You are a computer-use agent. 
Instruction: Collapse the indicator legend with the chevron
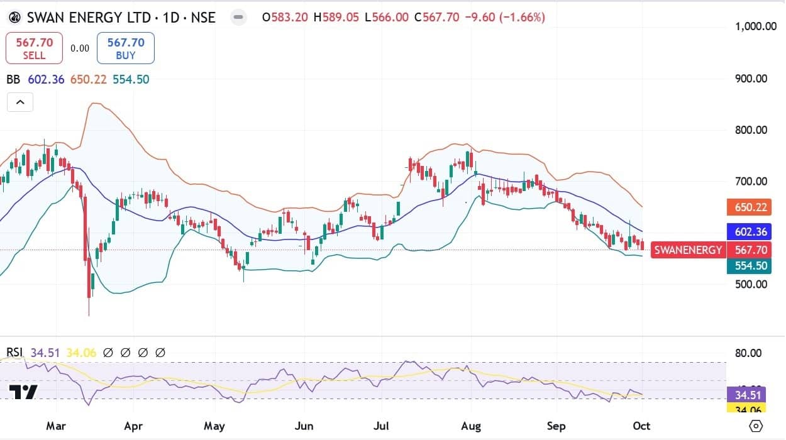[19, 102]
